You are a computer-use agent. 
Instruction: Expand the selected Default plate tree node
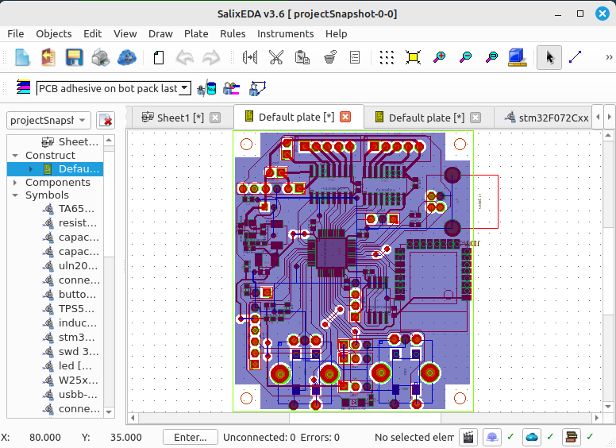point(31,169)
